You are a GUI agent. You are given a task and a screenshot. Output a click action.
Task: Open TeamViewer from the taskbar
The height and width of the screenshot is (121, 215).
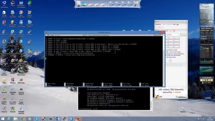(71, 119)
